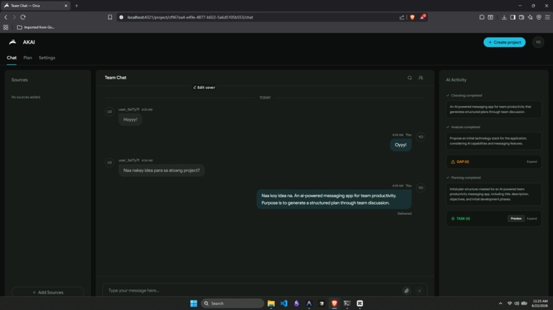This screenshot has height=310, width=553.
Task: Open the Windows Start menu
Action: [193, 303]
